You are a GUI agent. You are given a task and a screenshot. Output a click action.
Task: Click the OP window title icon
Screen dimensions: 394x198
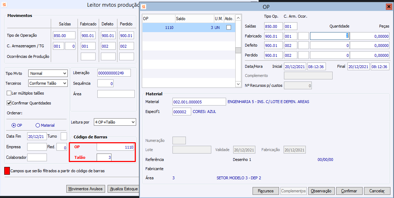(x=143, y=7)
